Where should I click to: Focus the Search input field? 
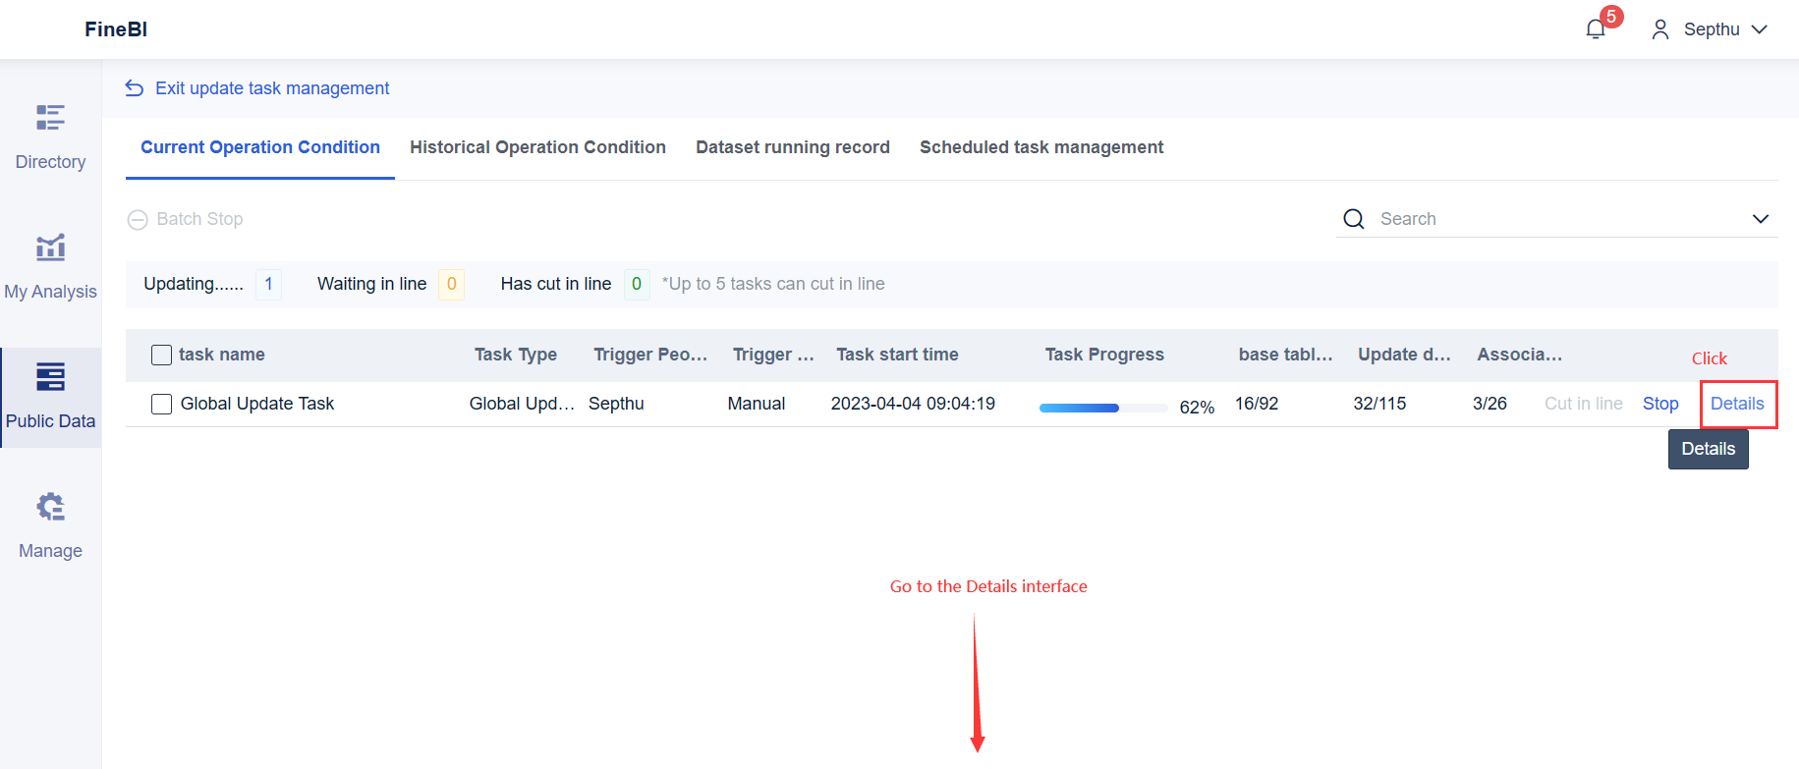tap(1557, 219)
